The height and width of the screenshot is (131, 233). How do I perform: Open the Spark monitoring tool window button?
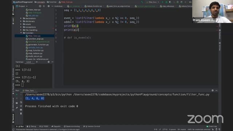pos(72,126)
